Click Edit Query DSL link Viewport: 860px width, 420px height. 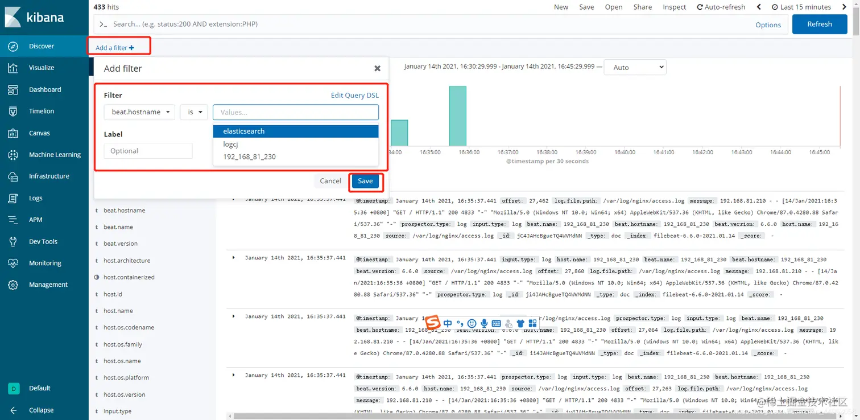355,96
